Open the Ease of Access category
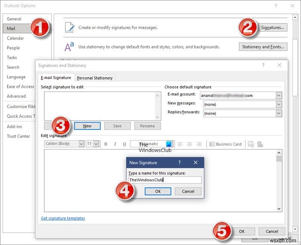The height and width of the screenshot is (245, 301). 20,86
